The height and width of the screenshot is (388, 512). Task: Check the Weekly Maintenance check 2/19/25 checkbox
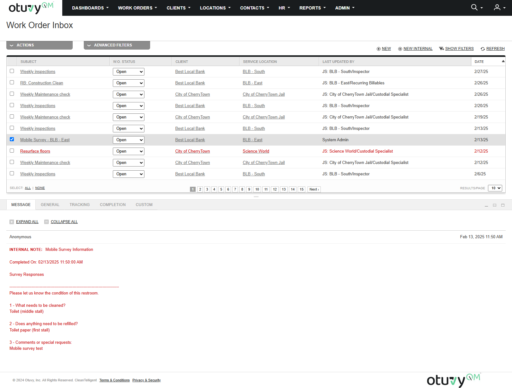pyautogui.click(x=12, y=117)
